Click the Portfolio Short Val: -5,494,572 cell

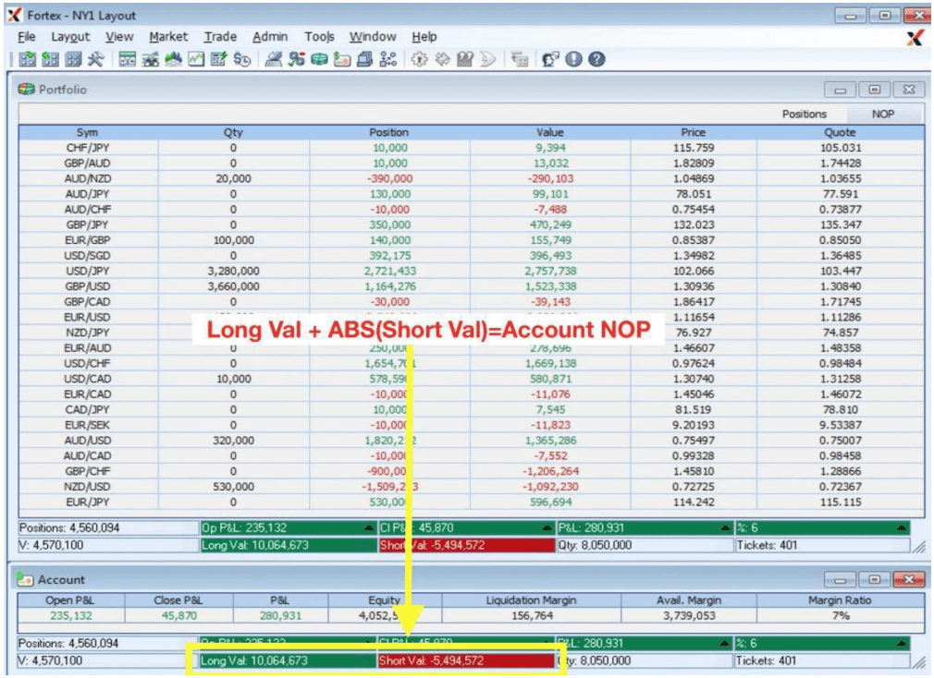click(x=466, y=545)
